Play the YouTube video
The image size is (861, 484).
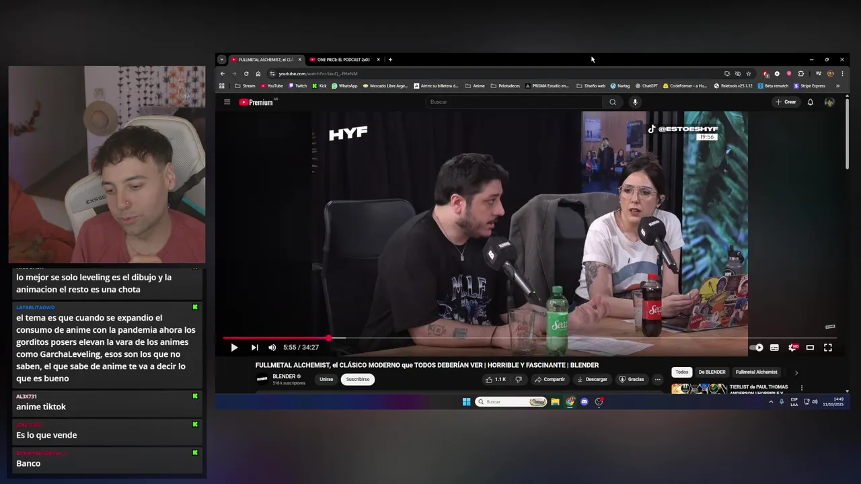234,348
